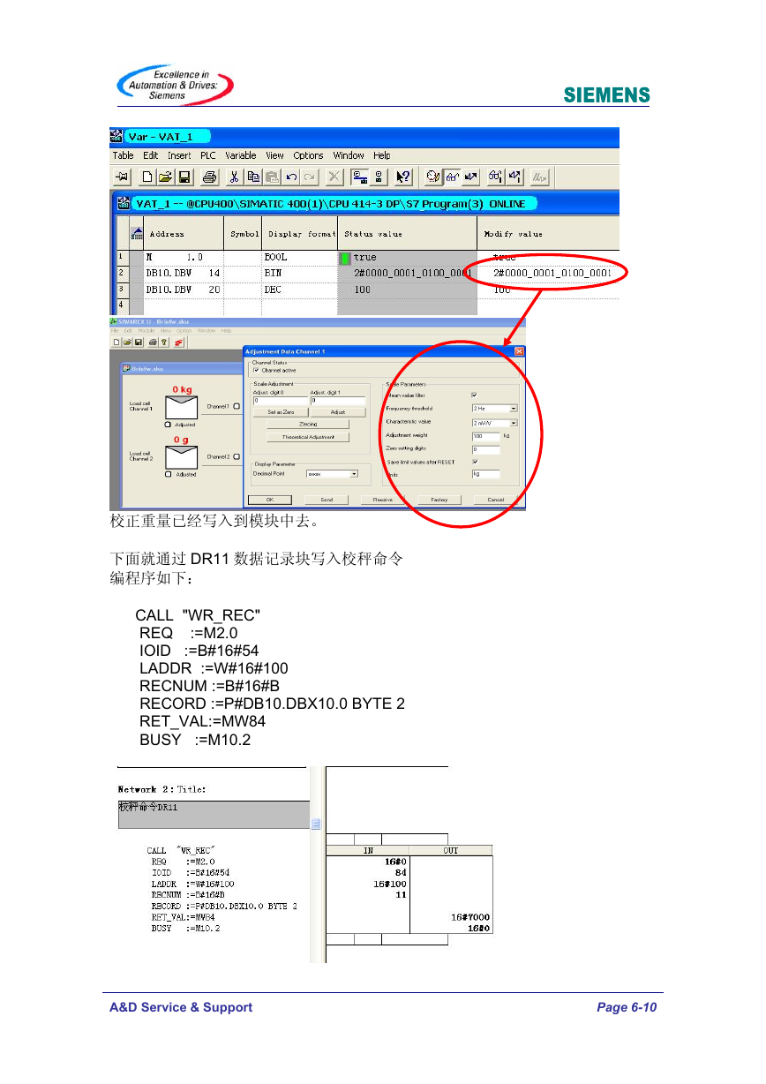Check the Adjusted box under Load cell Channel 1
The width and height of the screenshot is (766, 1084).
[x=169, y=425]
